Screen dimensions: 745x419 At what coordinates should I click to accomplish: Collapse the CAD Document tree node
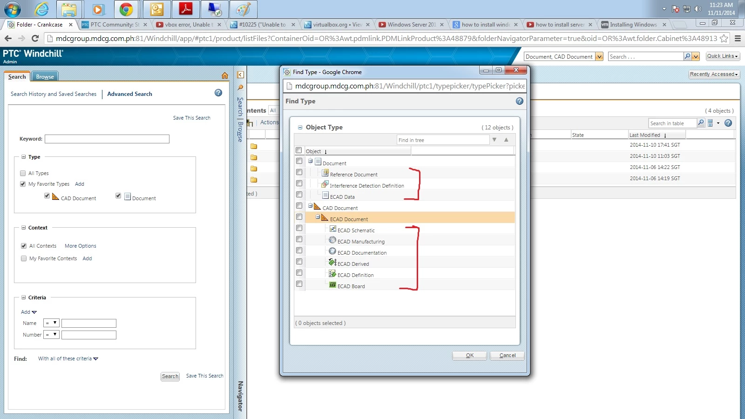310,206
